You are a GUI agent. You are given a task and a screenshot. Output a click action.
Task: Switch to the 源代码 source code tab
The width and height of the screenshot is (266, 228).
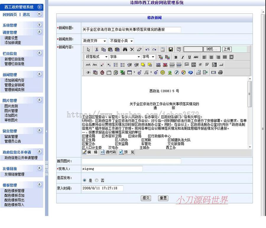tap(108, 152)
